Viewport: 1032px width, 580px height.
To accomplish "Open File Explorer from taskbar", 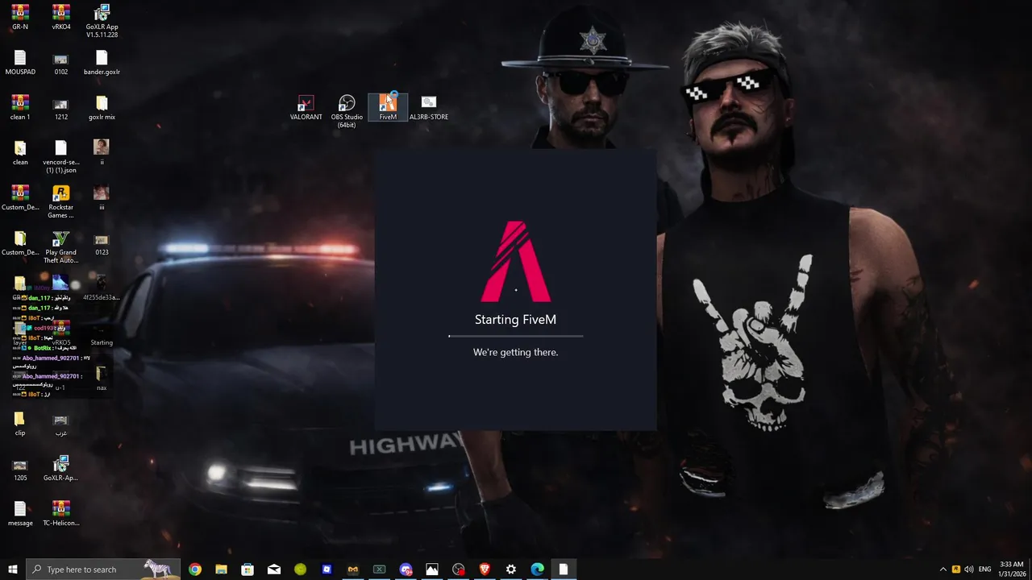I will point(221,570).
